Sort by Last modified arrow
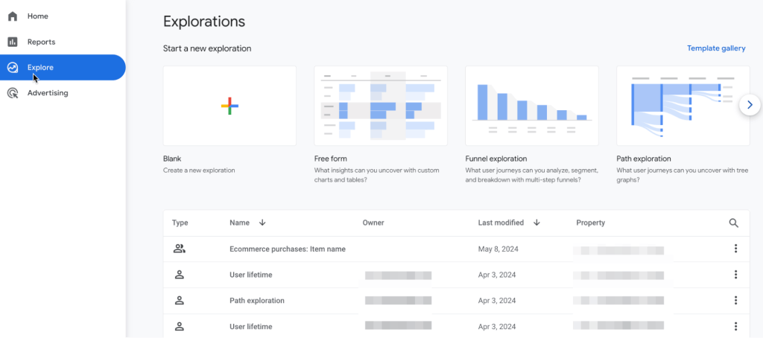The width and height of the screenshot is (763, 338). (536, 223)
